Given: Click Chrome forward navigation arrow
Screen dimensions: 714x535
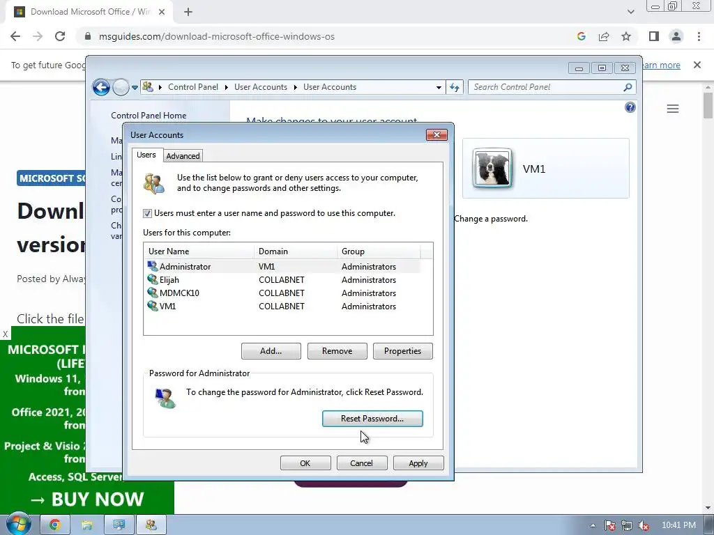Looking at the screenshot, I should point(38,36).
